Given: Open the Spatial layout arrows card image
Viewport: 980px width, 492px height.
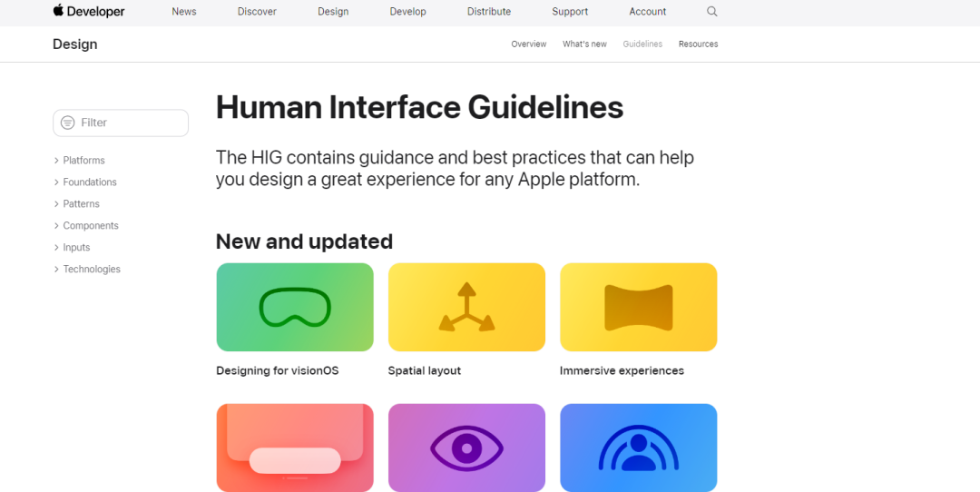Looking at the screenshot, I should 467,307.
